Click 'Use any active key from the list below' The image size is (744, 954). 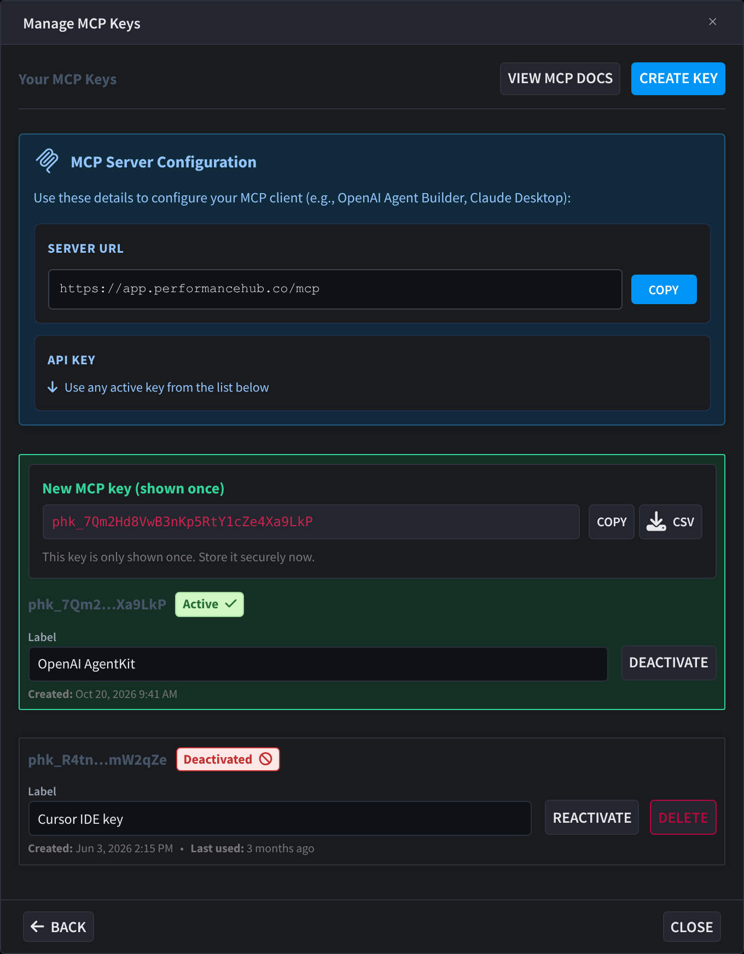(x=167, y=387)
